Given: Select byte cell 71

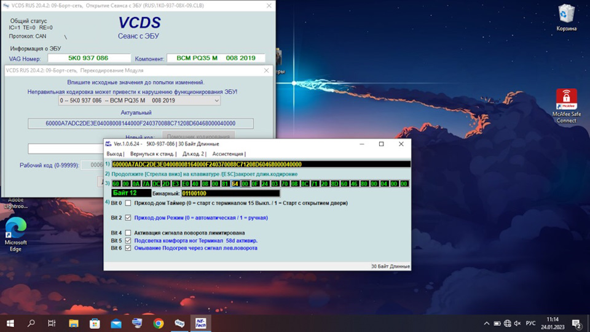Looking at the screenshot, I should point(315,183).
